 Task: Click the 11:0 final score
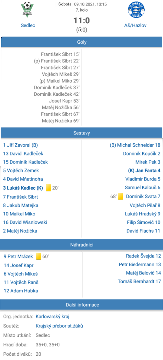pos(82,21)
